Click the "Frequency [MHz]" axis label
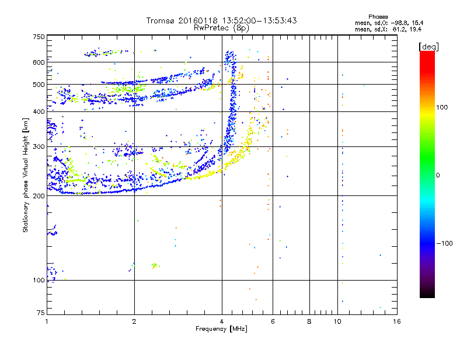Viewport: 467px width, 350px height. tap(221, 329)
